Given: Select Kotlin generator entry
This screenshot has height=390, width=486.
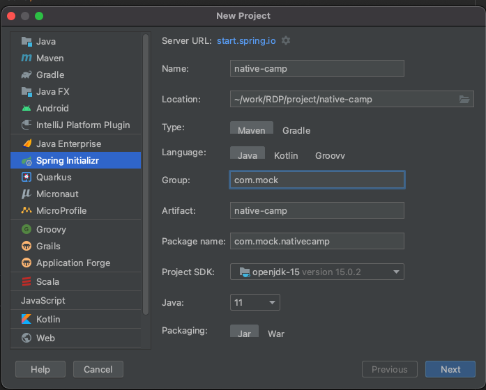Looking at the screenshot, I should [x=75, y=319].
